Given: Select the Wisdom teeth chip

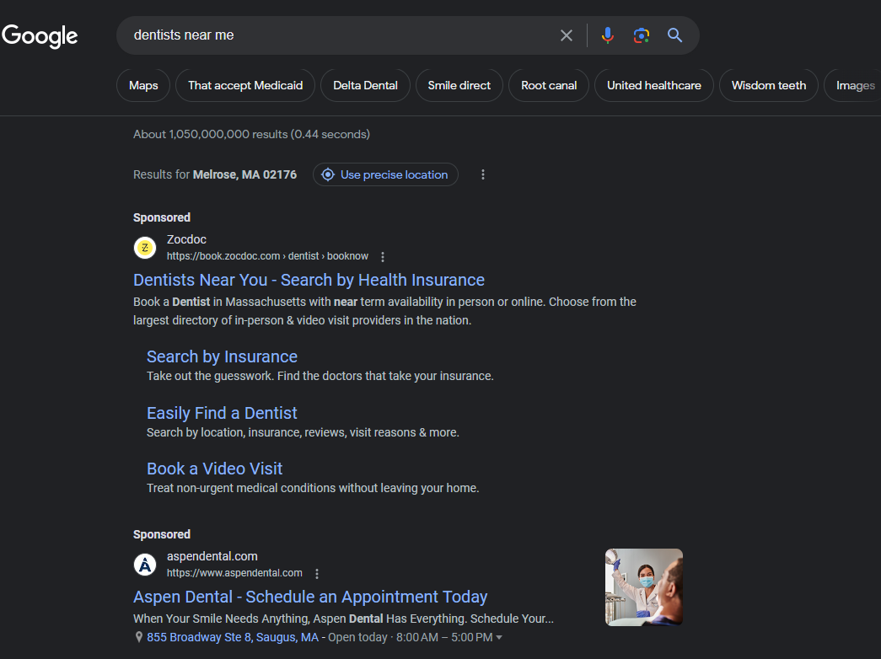Looking at the screenshot, I should point(769,85).
